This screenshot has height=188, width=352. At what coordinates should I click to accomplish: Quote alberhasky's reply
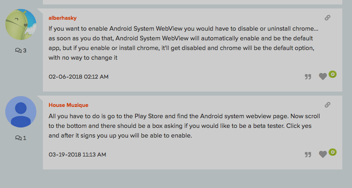308,77
